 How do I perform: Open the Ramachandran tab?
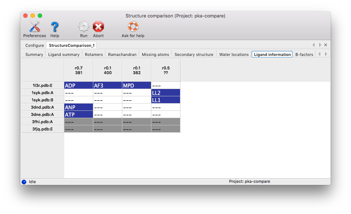pyautogui.click(x=122, y=54)
